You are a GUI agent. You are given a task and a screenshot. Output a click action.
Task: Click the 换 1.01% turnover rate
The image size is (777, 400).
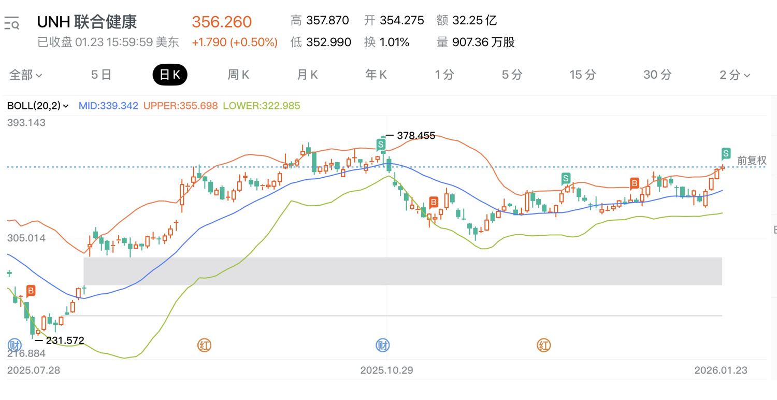[386, 42]
